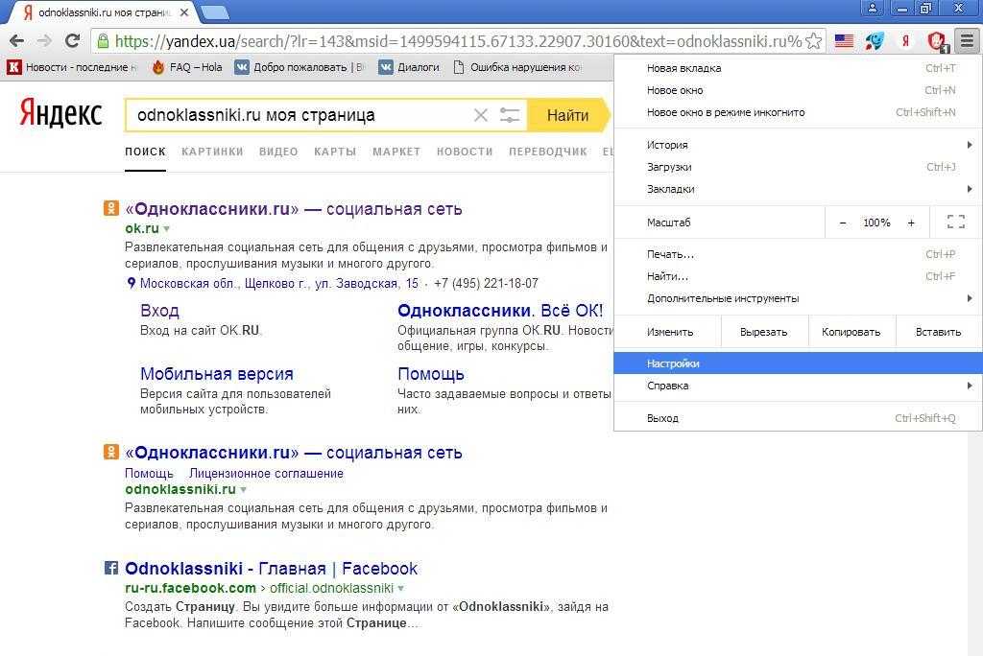Image resolution: width=983 pixels, height=656 pixels.
Task: Click the back navigation arrow
Action: click(16, 41)
